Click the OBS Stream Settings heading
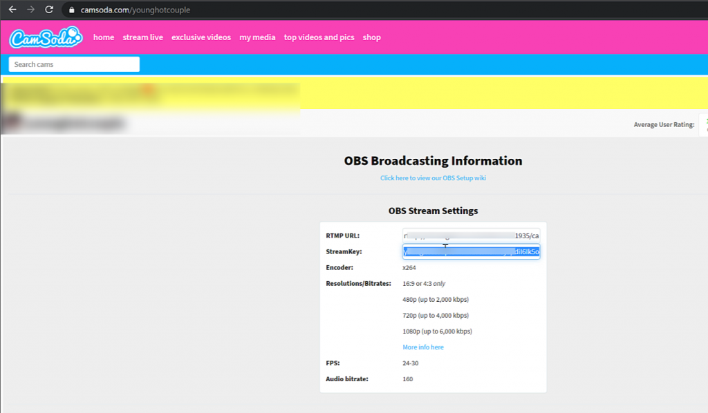 coord(433,211)
